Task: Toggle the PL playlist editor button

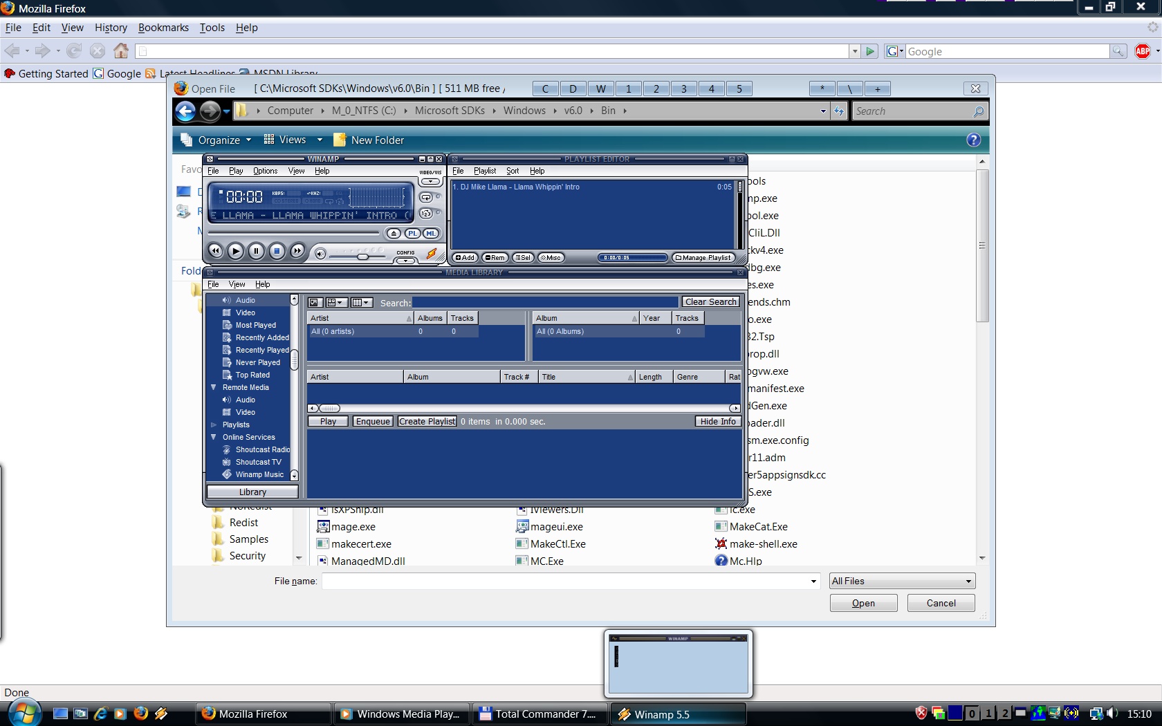Action: (x=413, y=234)
